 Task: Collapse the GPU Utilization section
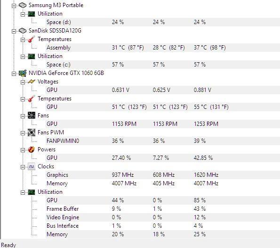(x=23, y=192)
